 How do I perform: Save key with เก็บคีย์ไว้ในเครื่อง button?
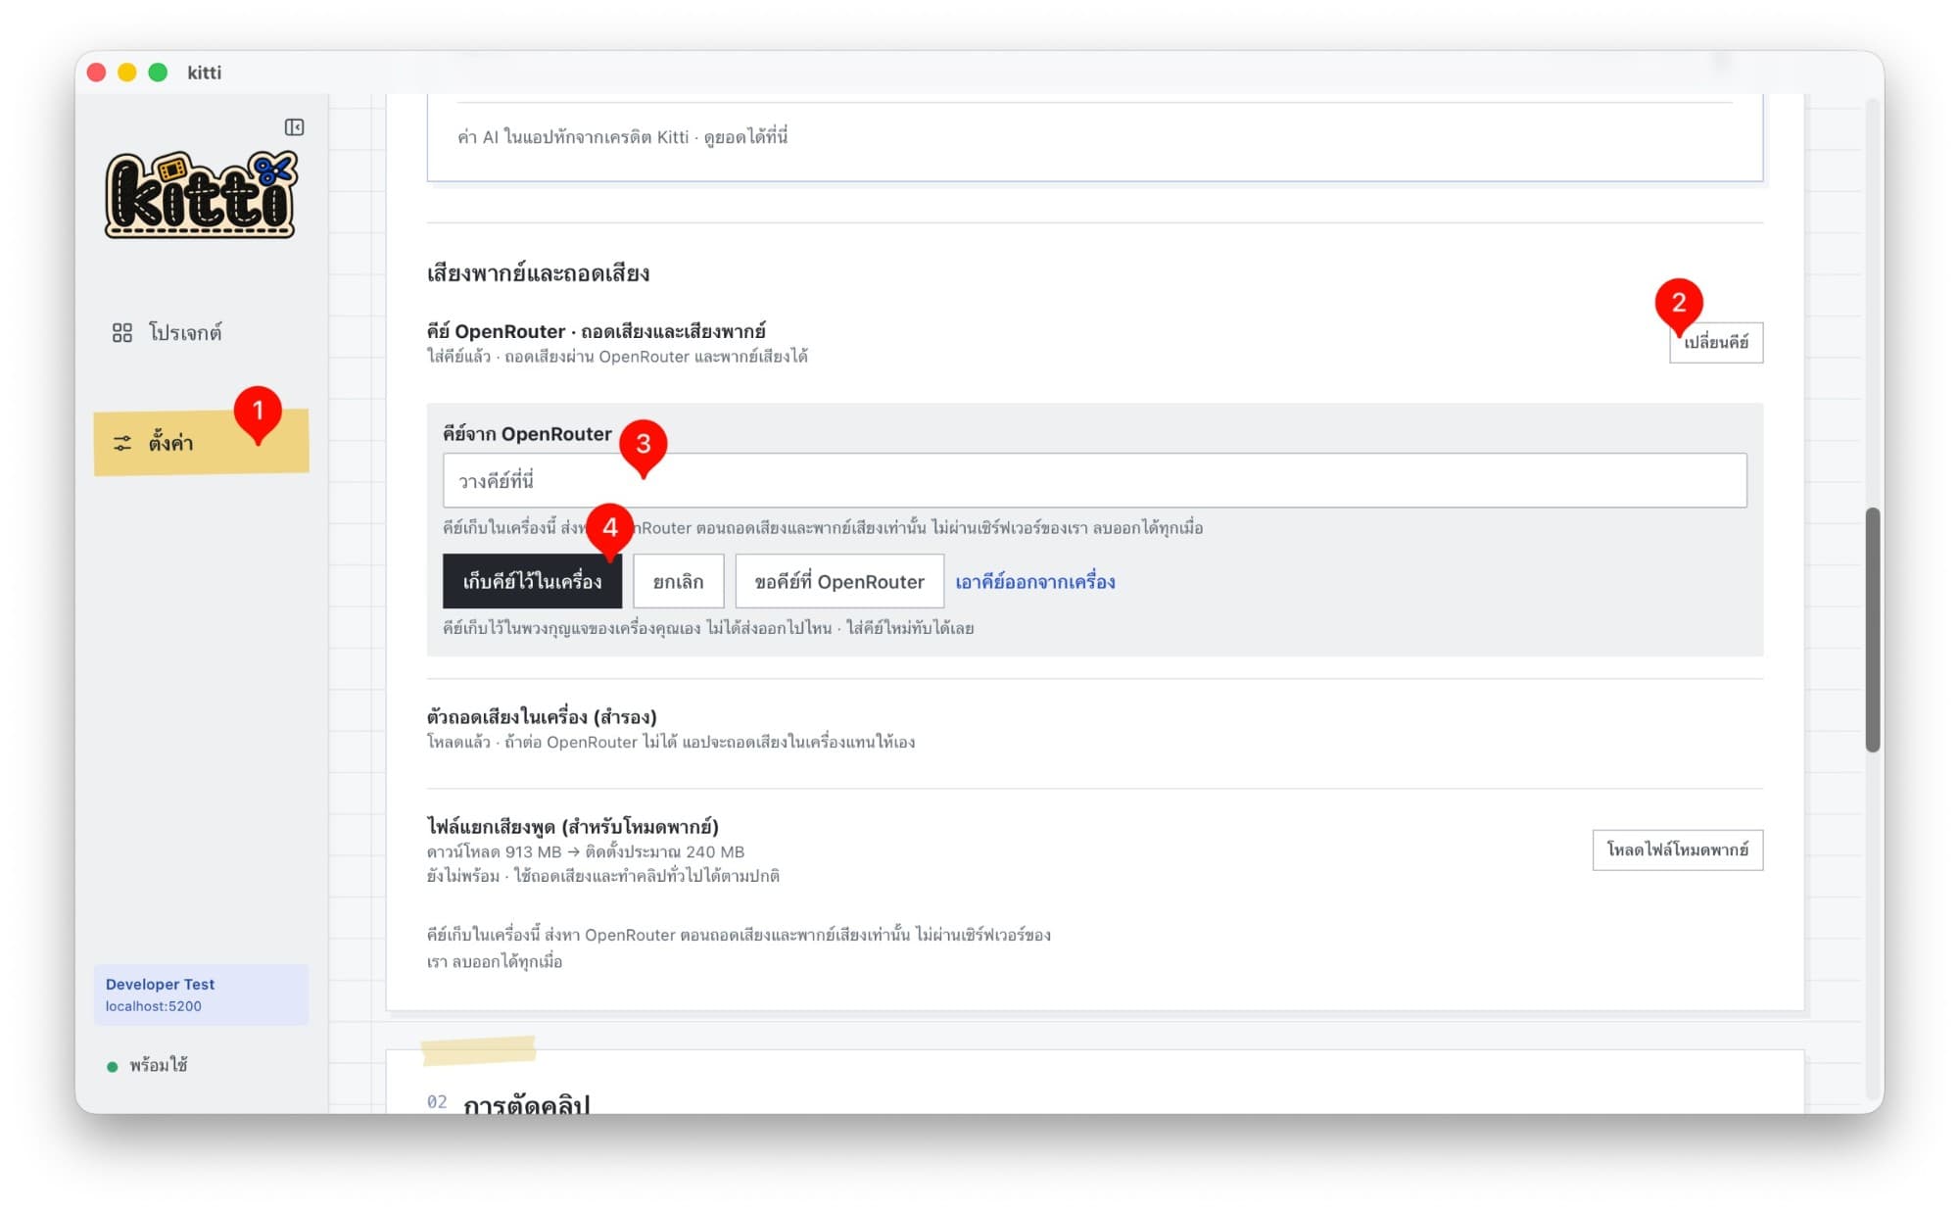[x=532, y=581]
